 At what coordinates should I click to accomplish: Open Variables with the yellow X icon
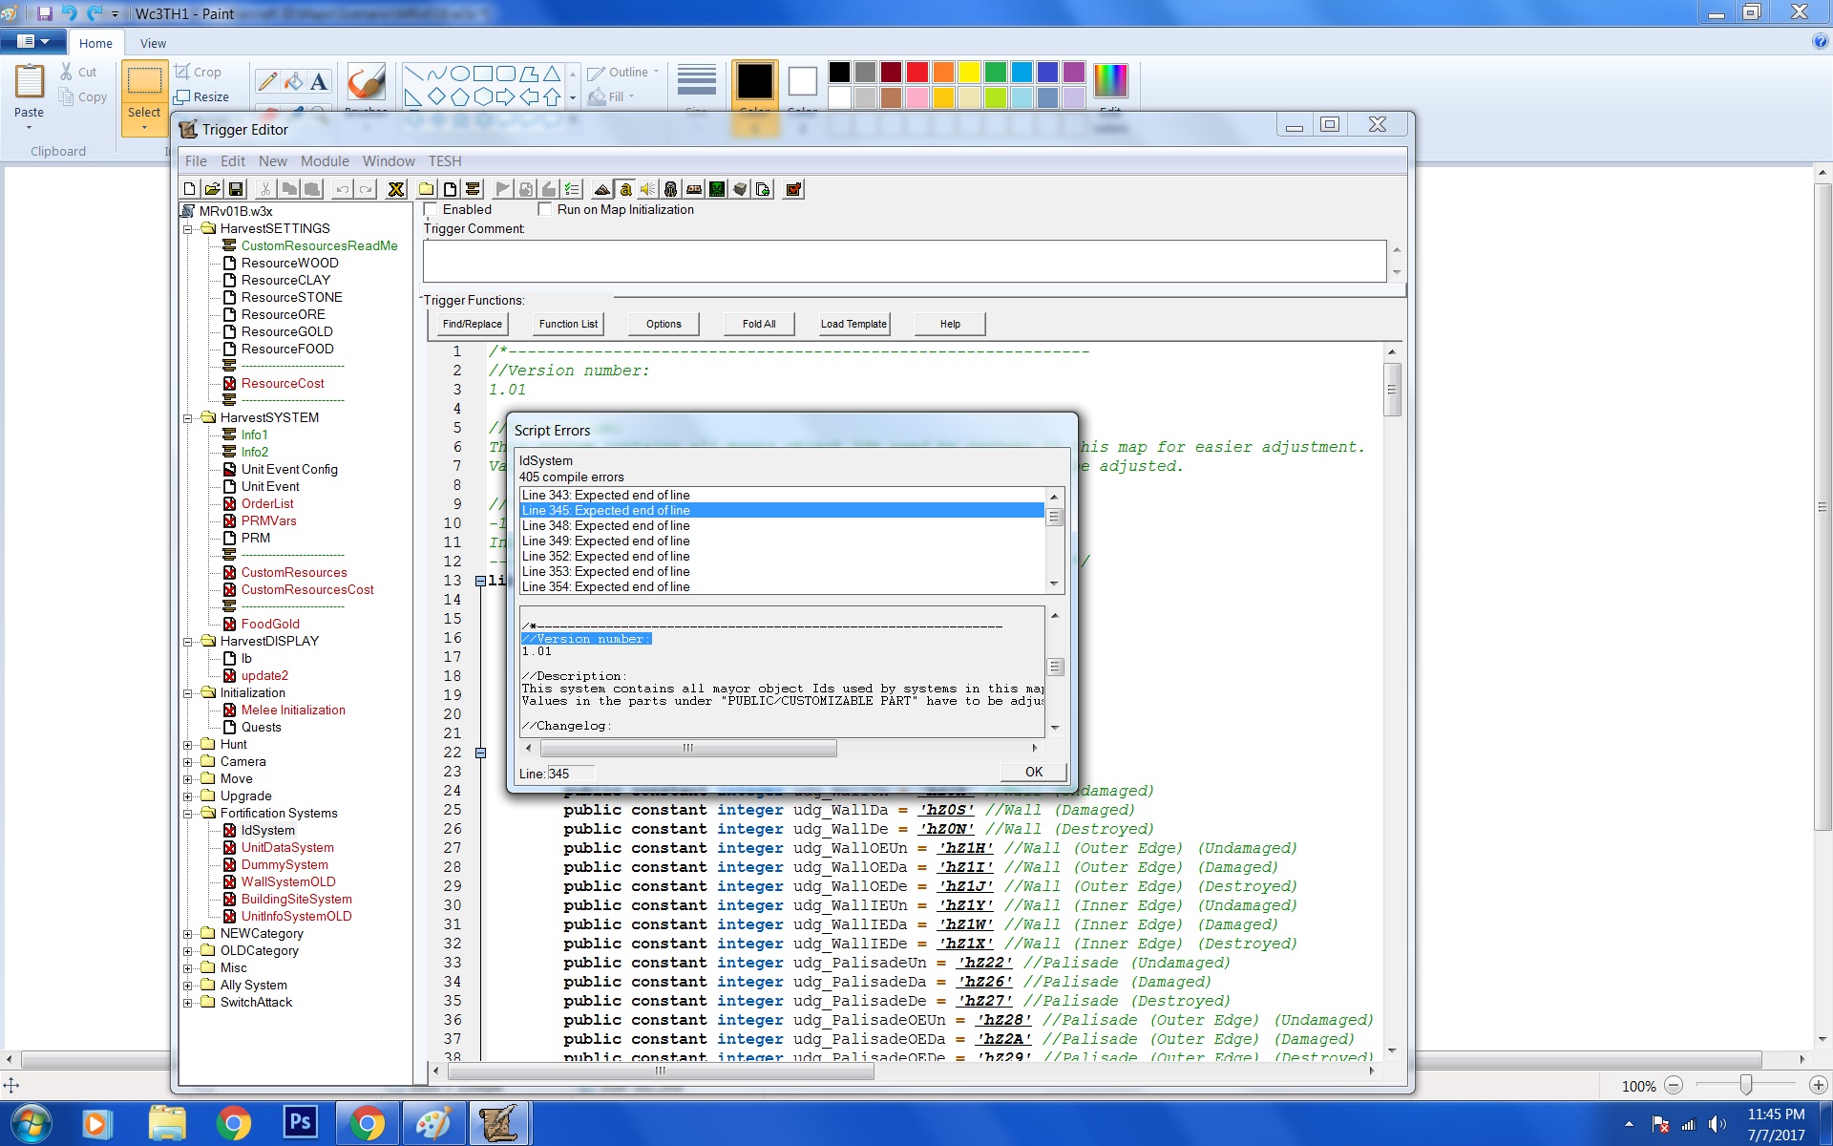point(396,189)
